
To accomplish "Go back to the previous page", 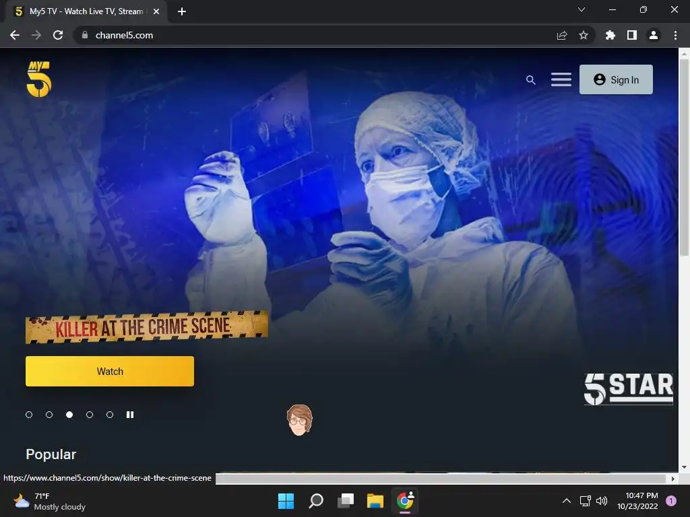I will (15, 35).
